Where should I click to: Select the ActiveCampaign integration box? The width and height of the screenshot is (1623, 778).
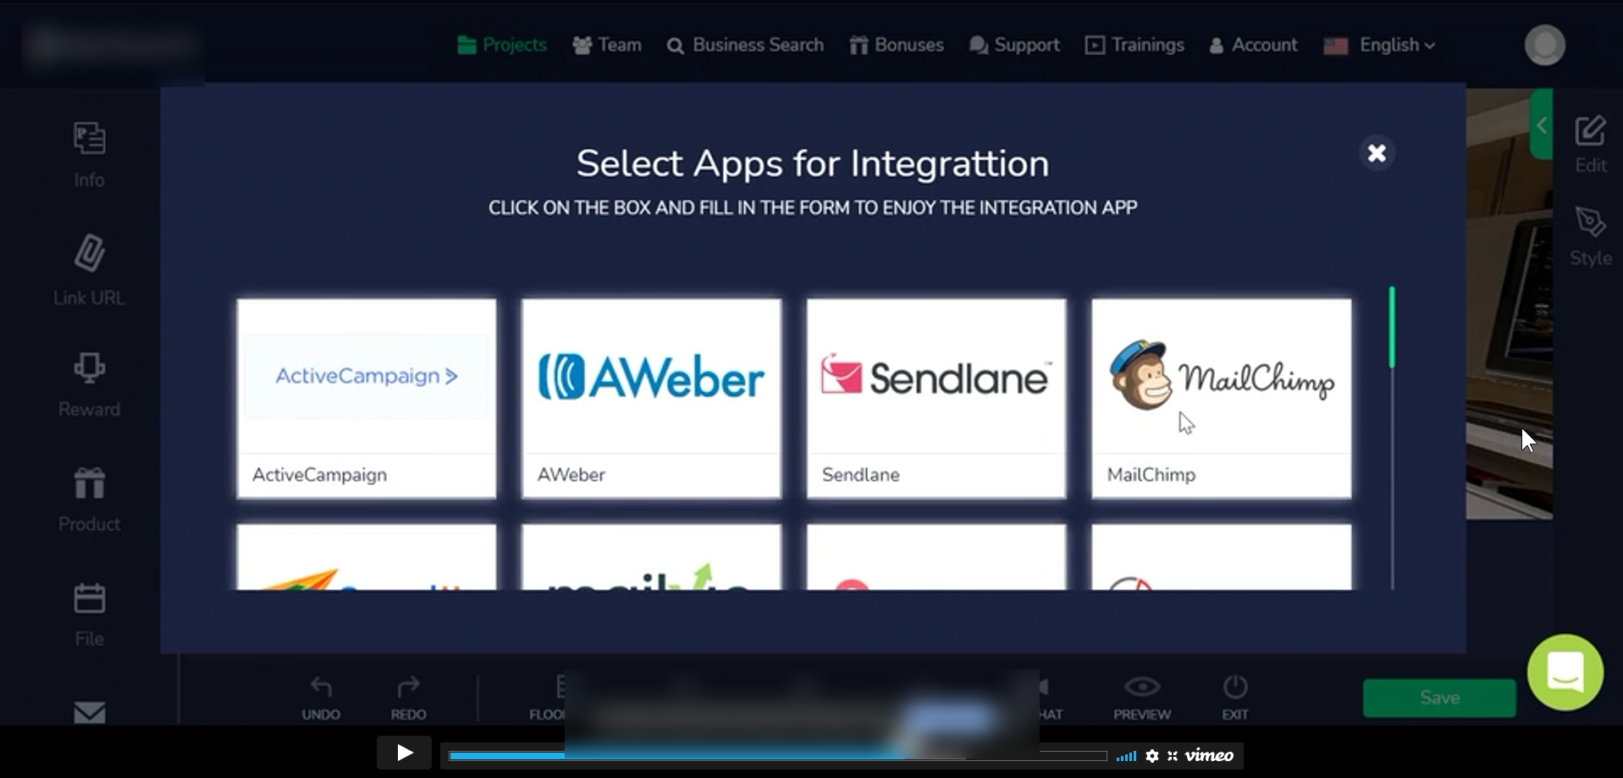366,398
